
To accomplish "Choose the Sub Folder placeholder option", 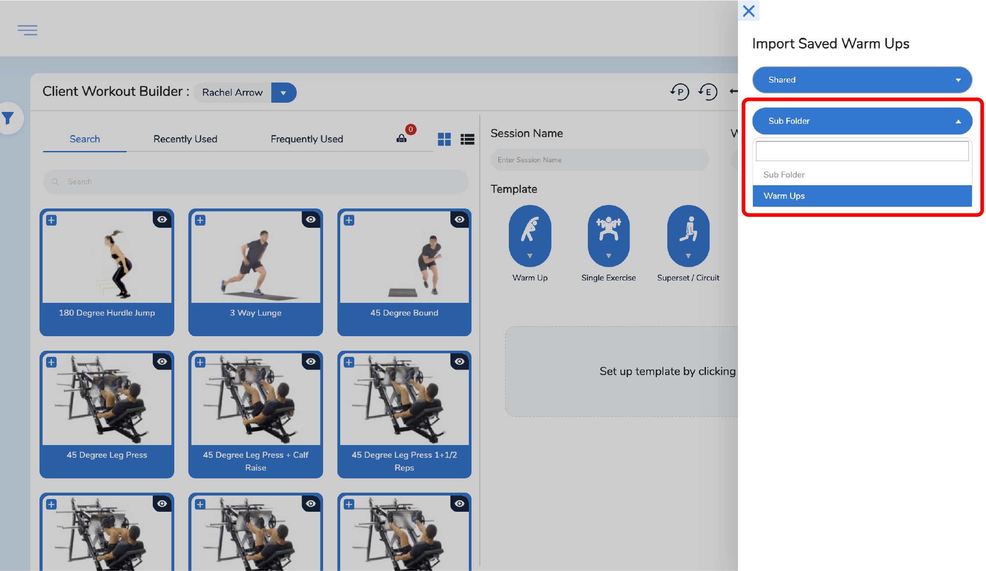I will pos(862,175).
